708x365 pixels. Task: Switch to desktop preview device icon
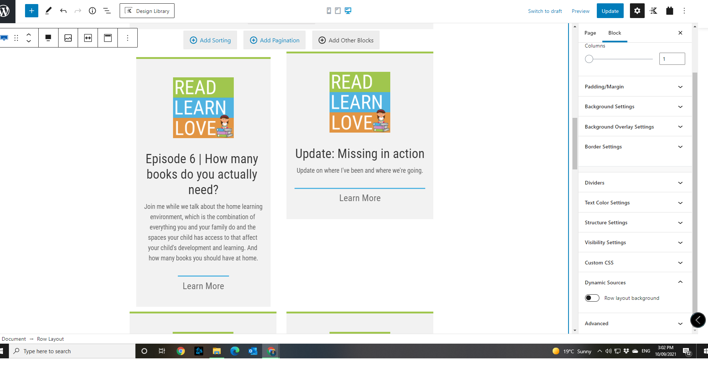coord(348,11)
